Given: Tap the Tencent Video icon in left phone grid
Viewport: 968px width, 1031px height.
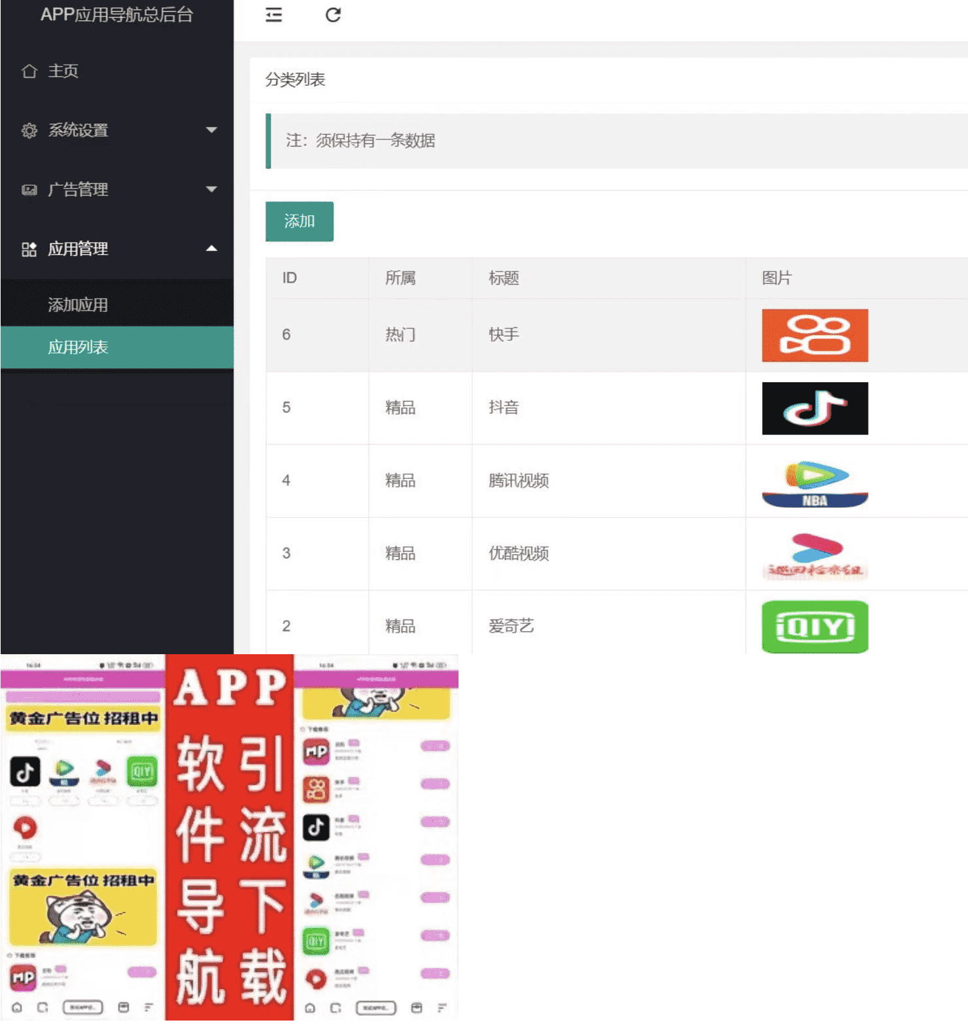Looking at the screenshot, I should 64,772.
